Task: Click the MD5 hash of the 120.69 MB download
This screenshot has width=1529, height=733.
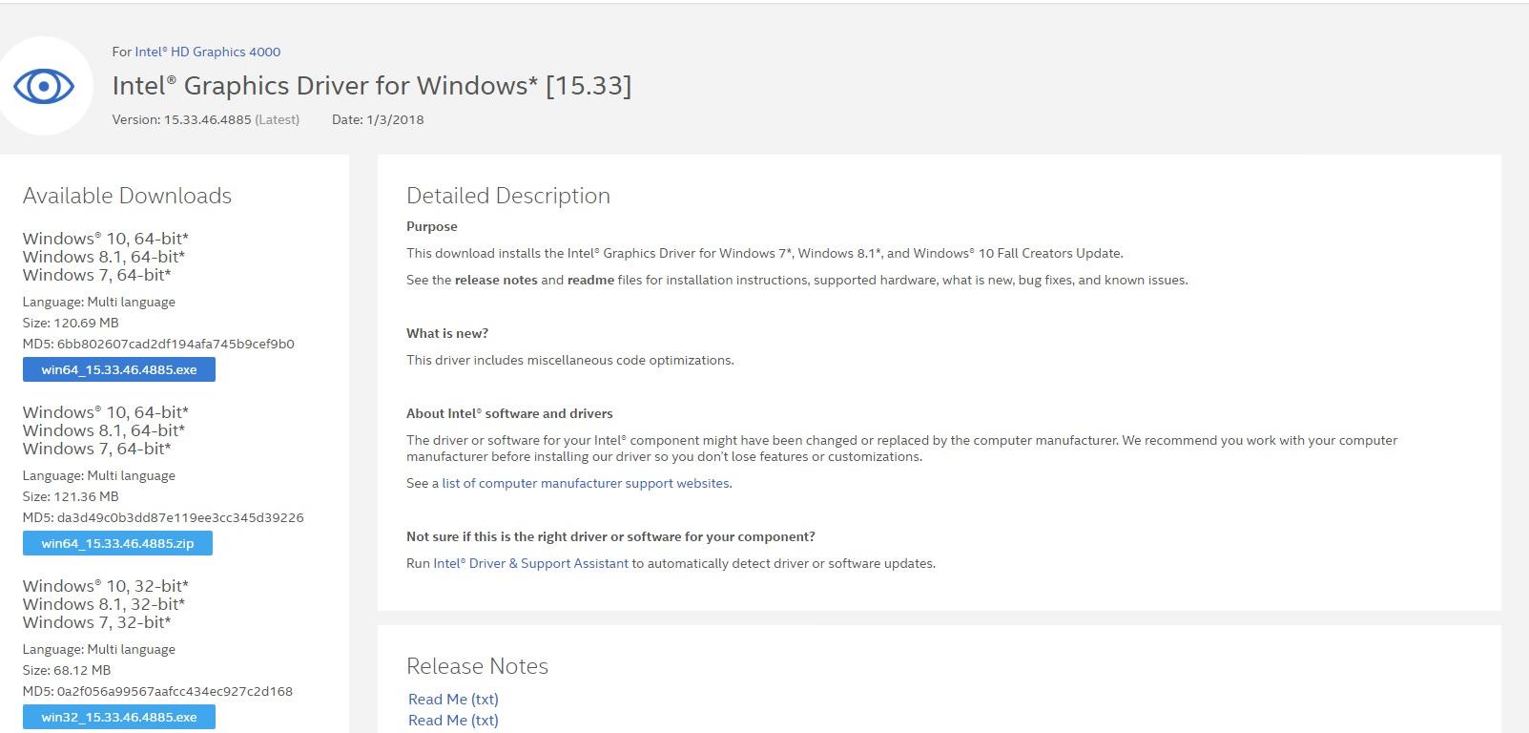Action: coord(176,344)
